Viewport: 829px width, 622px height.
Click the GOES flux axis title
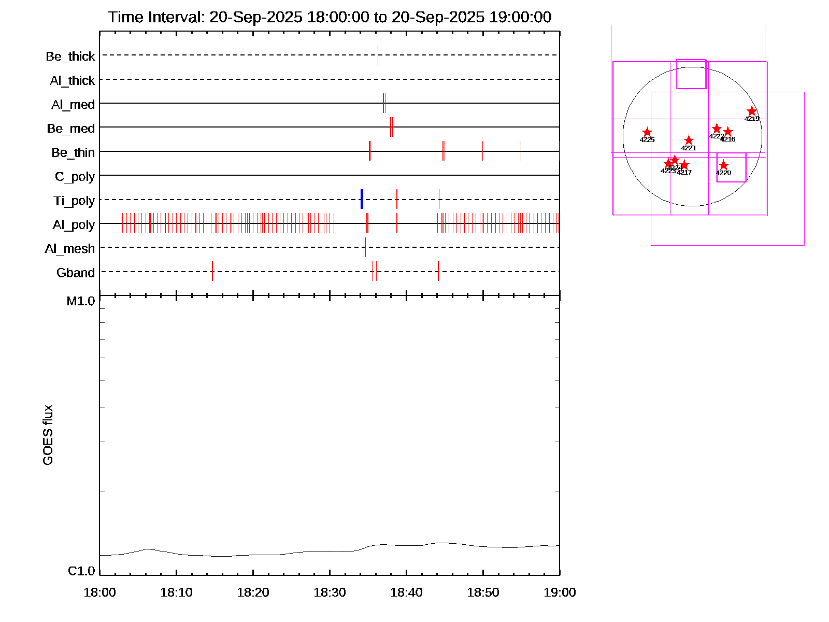pyautogui.click(x=48, y=435)
